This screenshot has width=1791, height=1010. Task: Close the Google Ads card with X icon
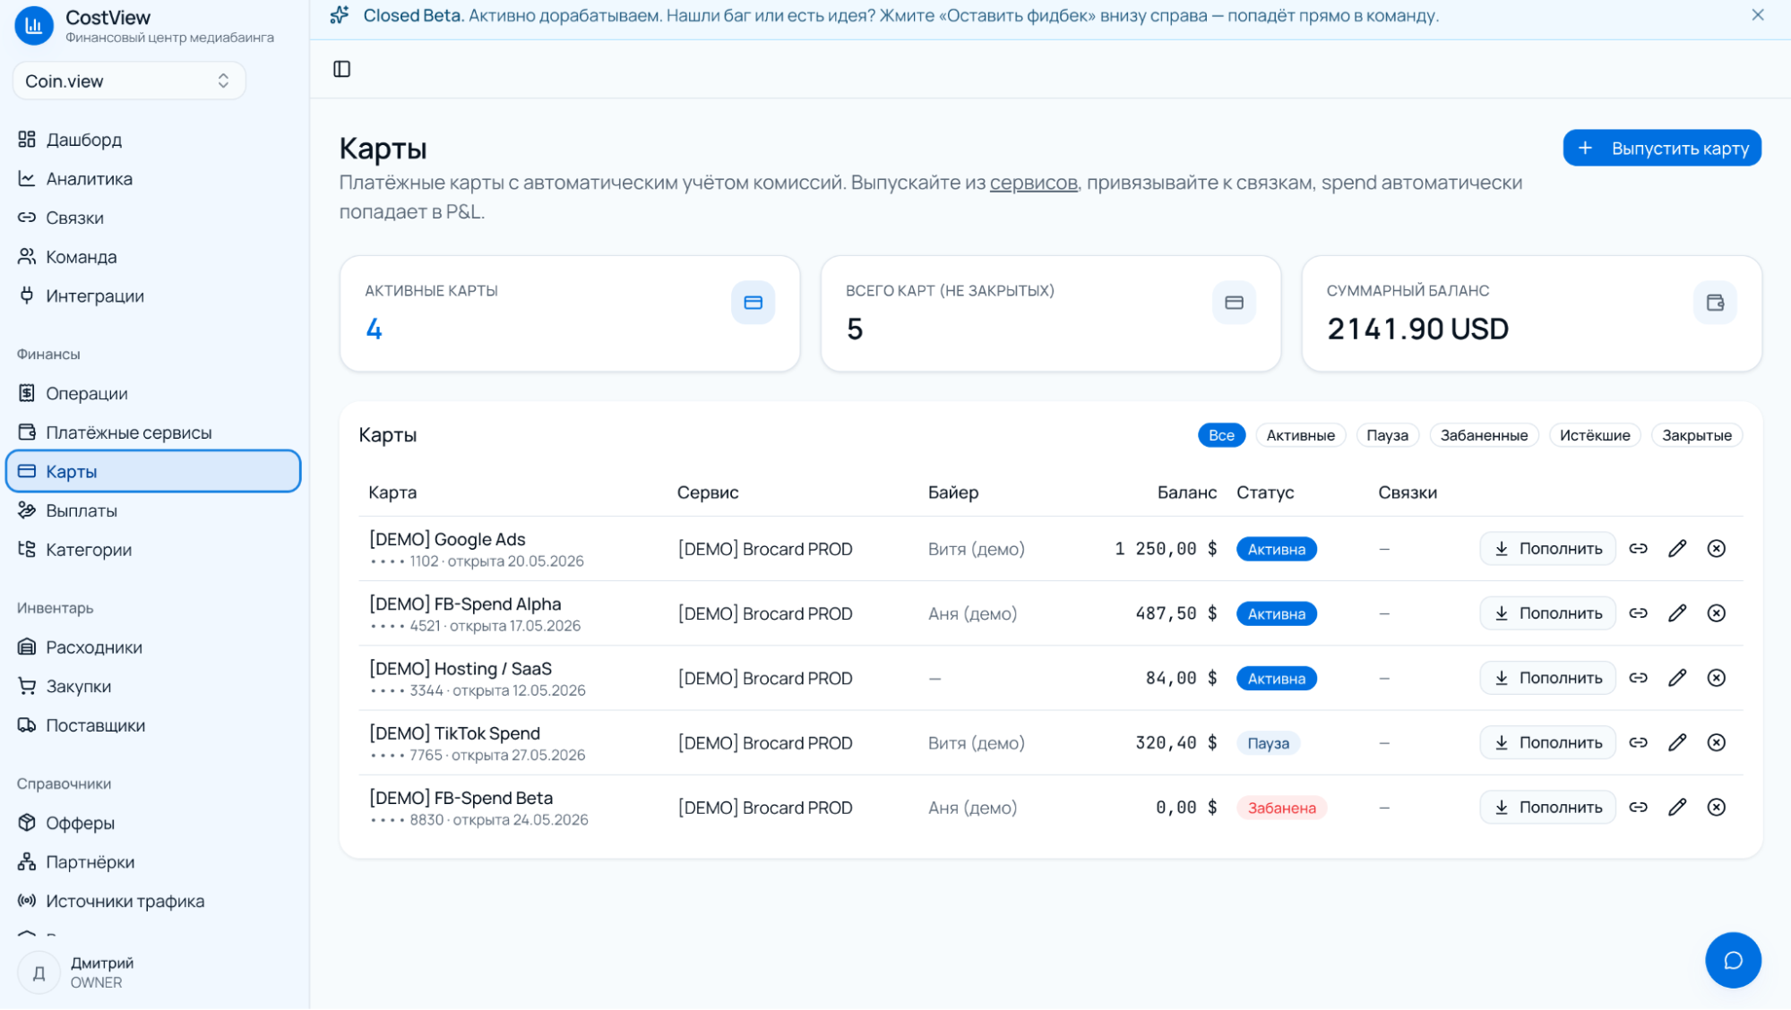(x=1716, y=549)
